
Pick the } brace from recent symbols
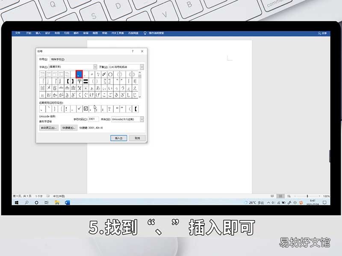(x=55, y=109)
